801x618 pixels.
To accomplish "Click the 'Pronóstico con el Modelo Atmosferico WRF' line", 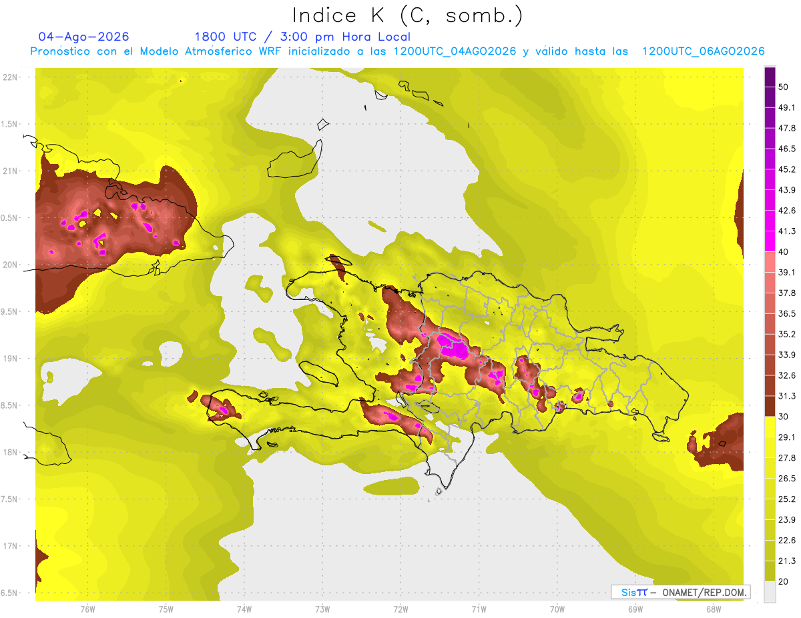I will 397,51.
